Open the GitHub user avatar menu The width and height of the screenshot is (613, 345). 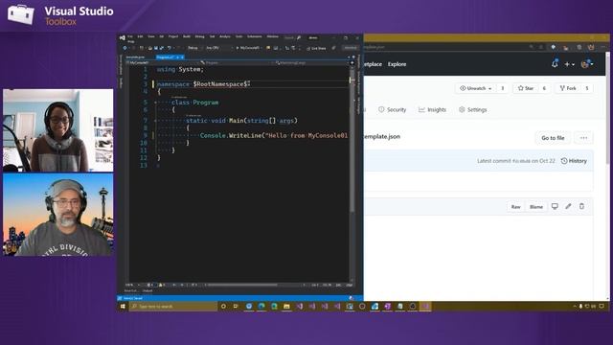(x=587, y=64)
